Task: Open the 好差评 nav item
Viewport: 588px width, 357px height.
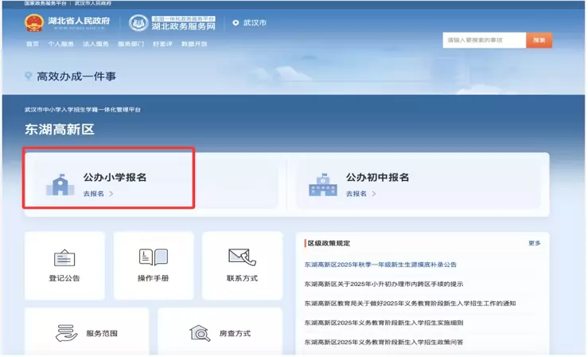Action: [162, 44]
